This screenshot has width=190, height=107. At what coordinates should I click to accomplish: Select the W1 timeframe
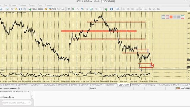[154, 9]
